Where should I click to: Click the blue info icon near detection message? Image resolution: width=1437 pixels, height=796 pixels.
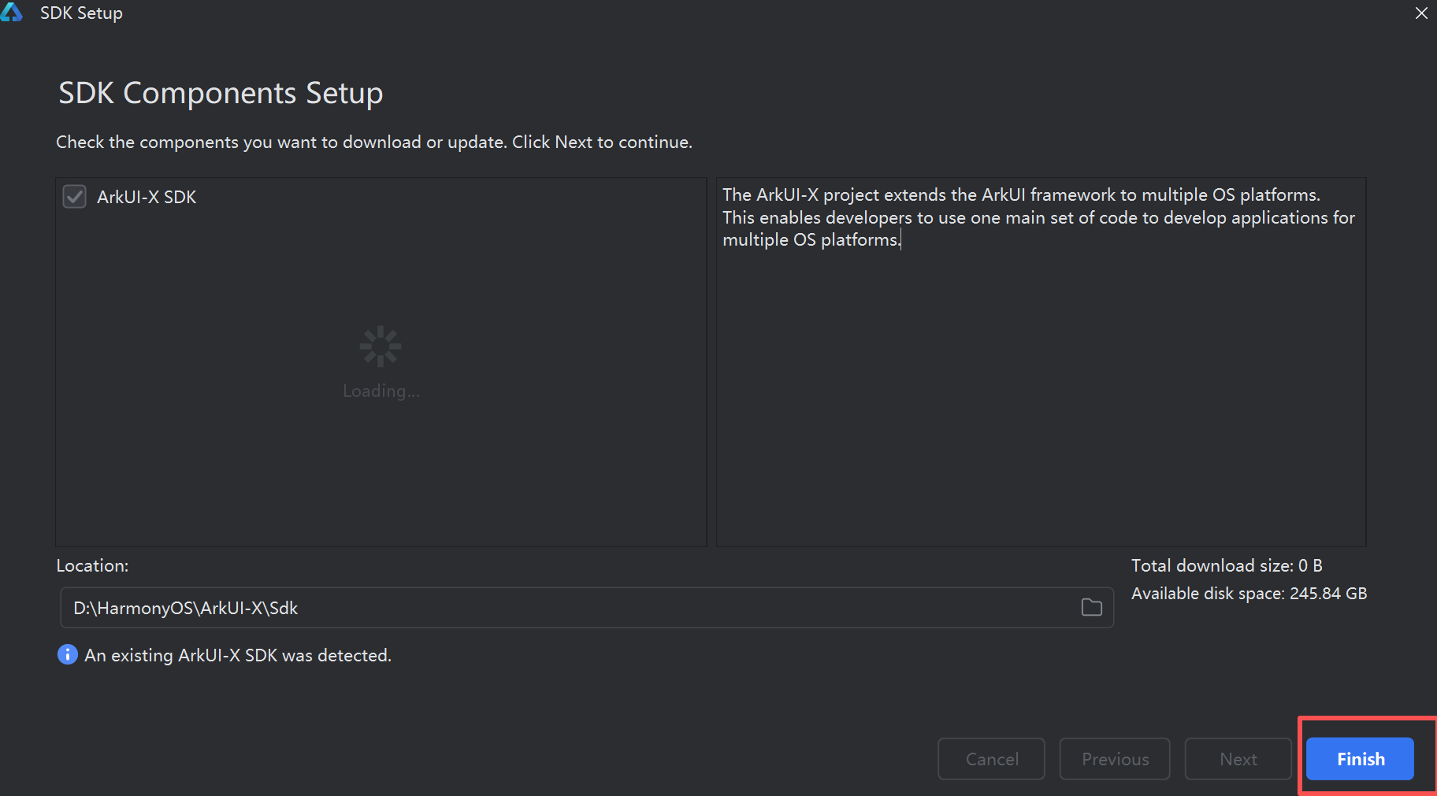[68, 654]
